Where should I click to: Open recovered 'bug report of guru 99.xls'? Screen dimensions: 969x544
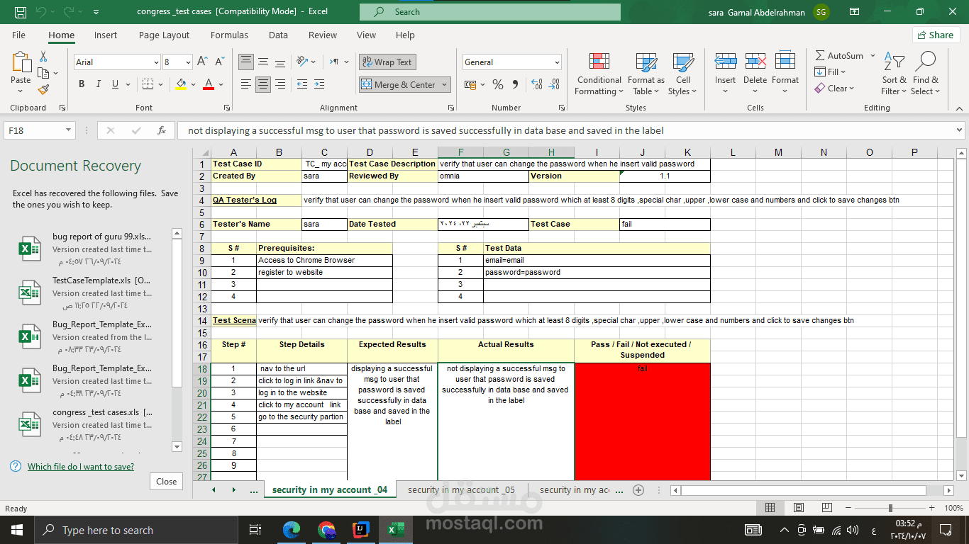point(91,249)
